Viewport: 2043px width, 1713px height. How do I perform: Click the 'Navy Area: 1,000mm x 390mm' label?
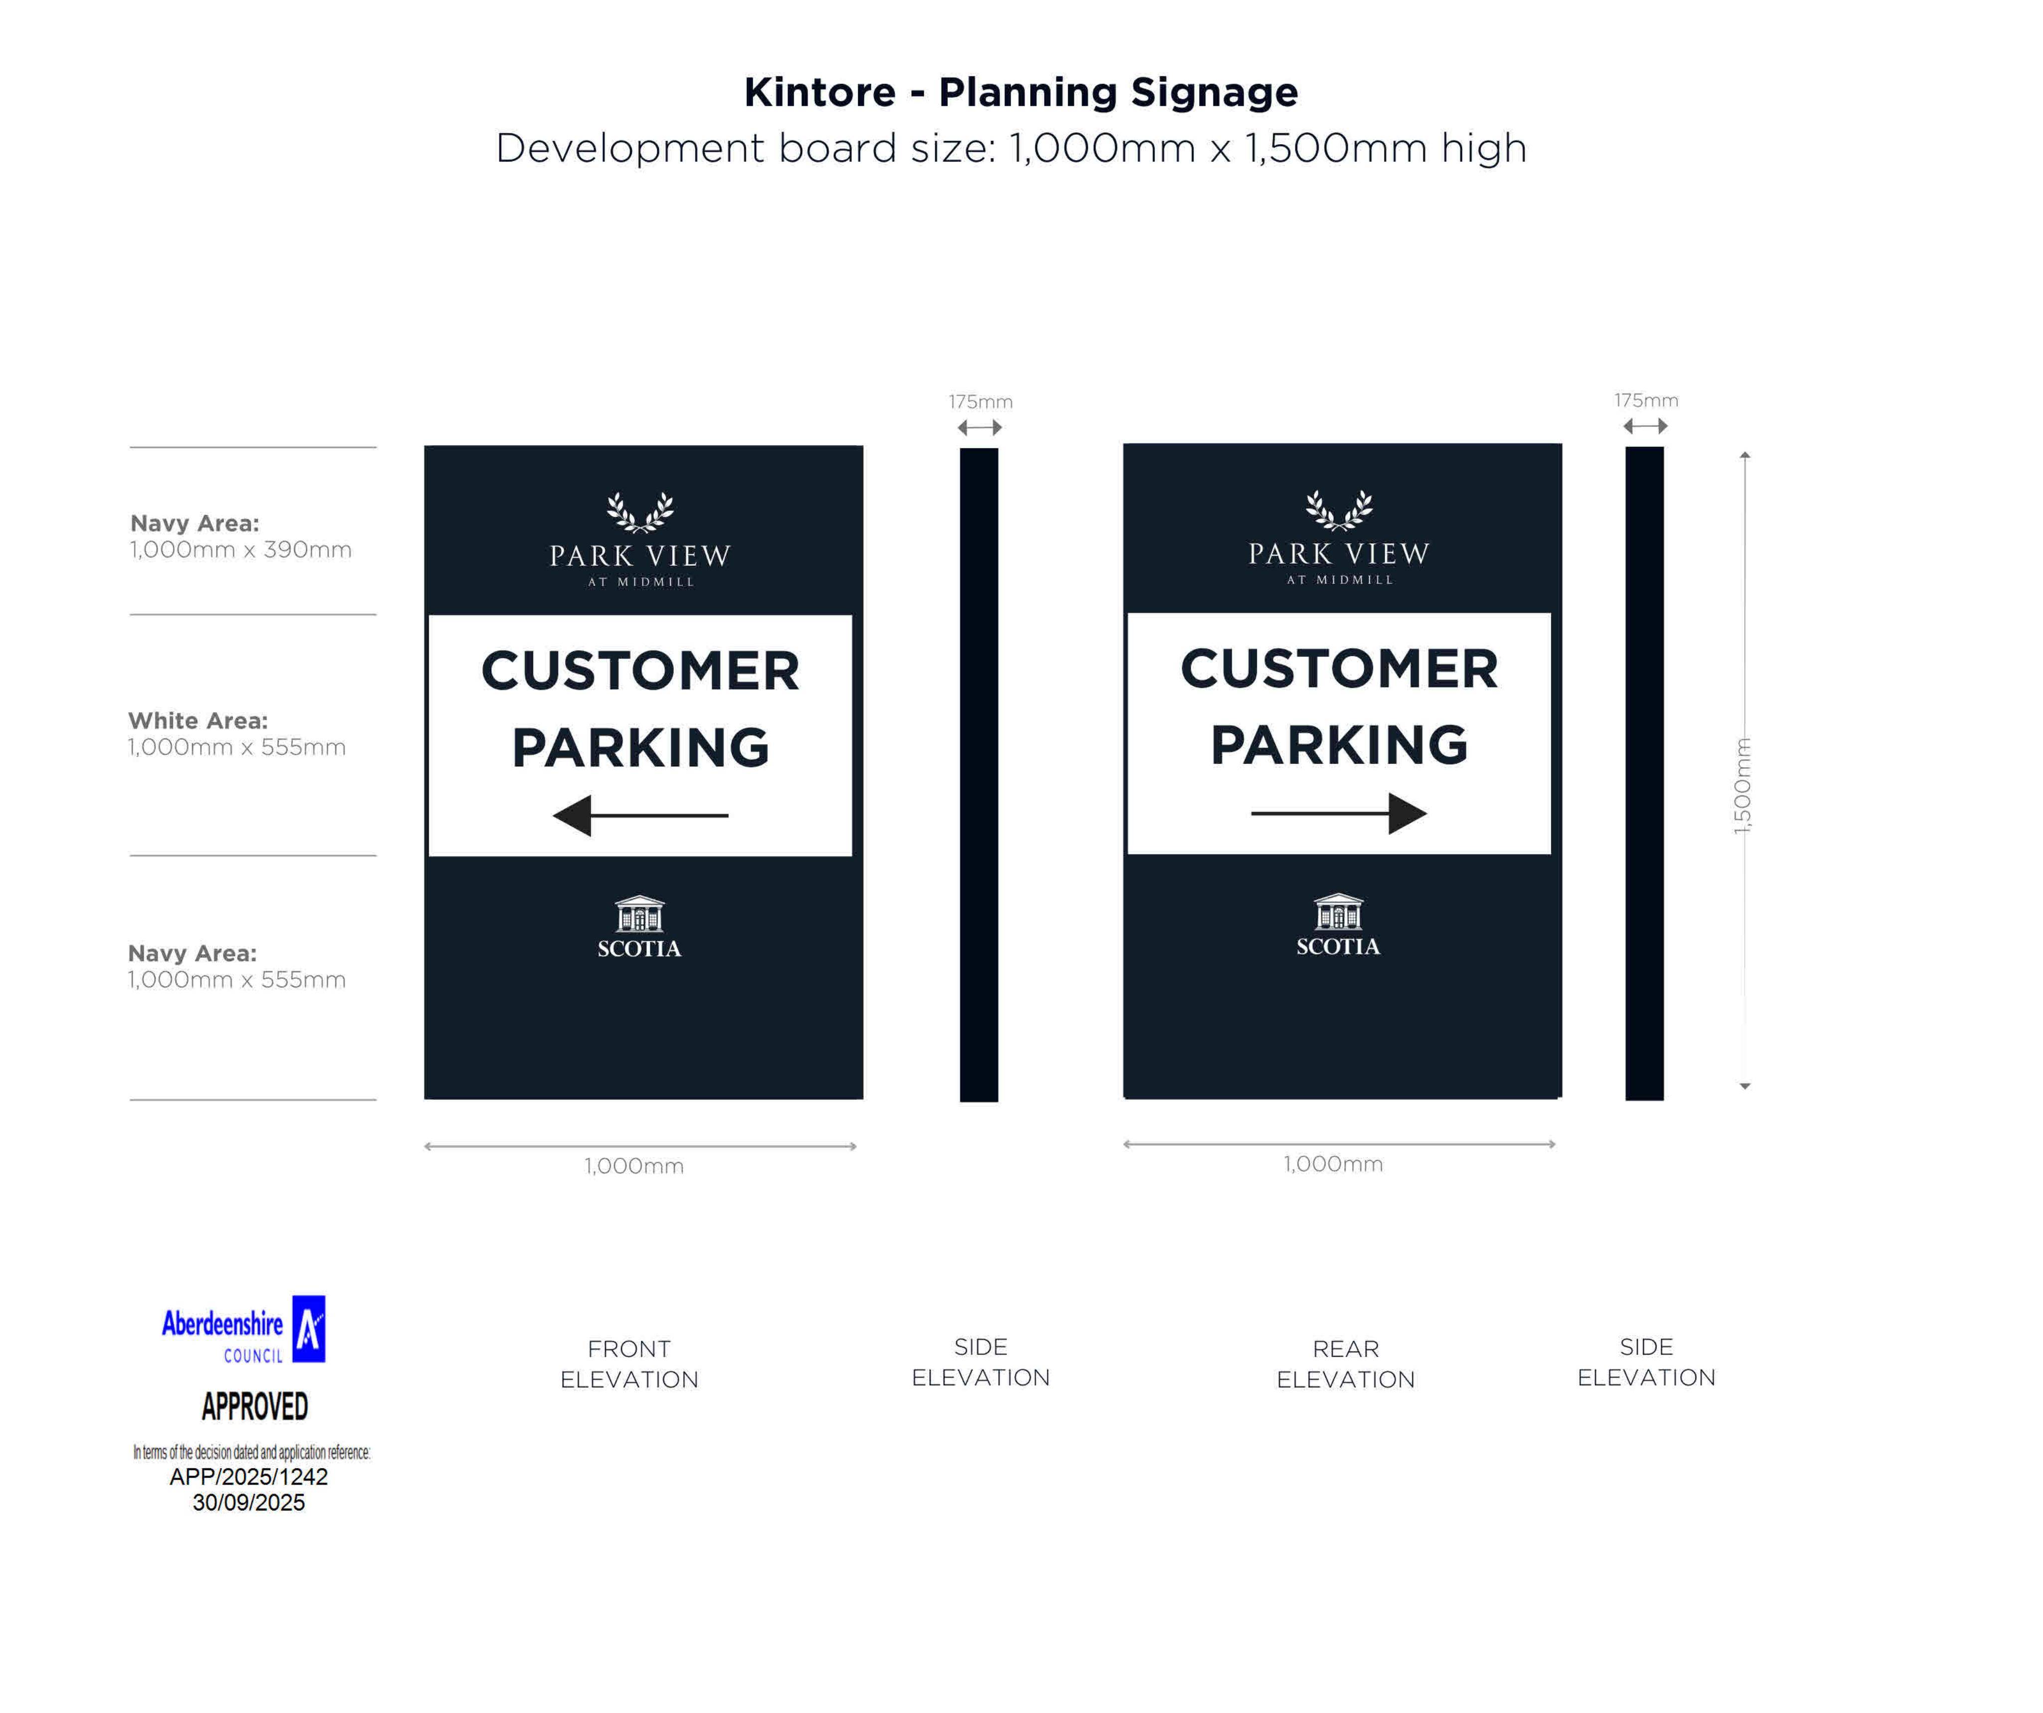(240, 536)
